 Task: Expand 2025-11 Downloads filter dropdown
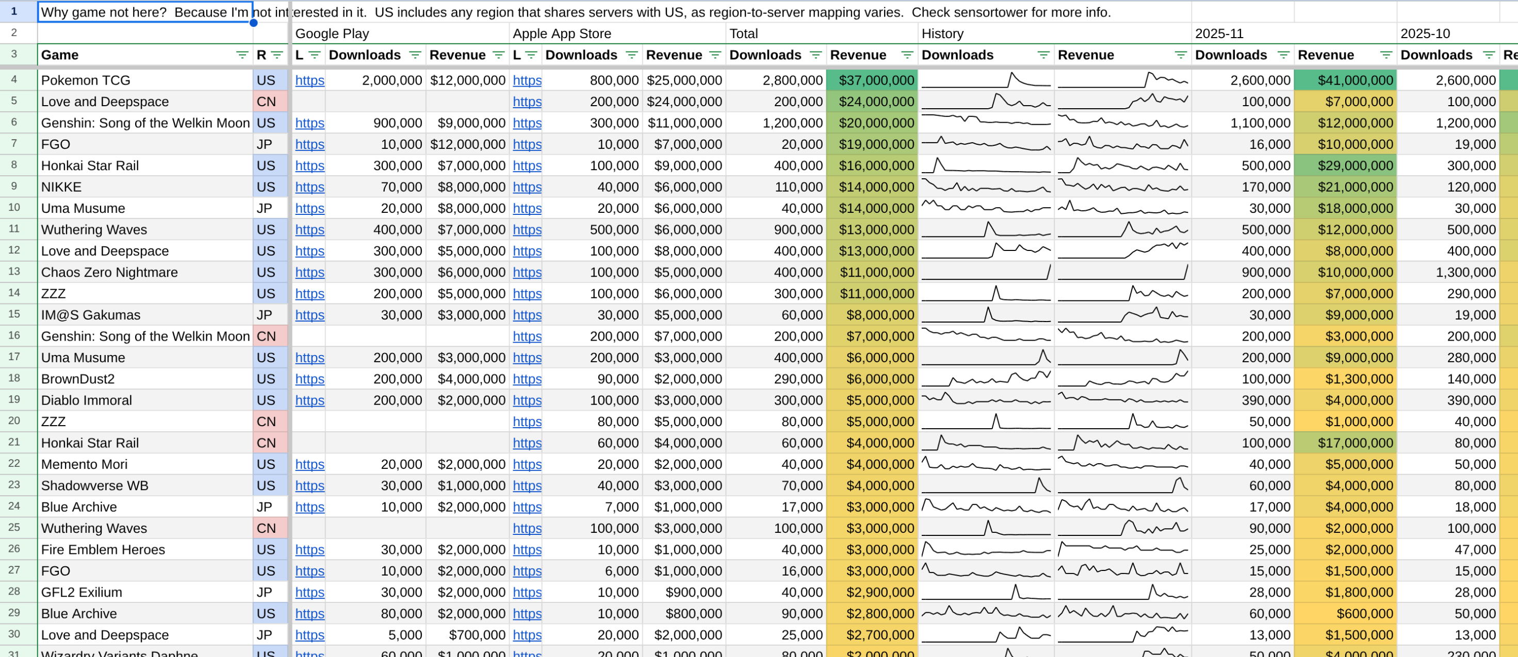(x=1283, y=55)
